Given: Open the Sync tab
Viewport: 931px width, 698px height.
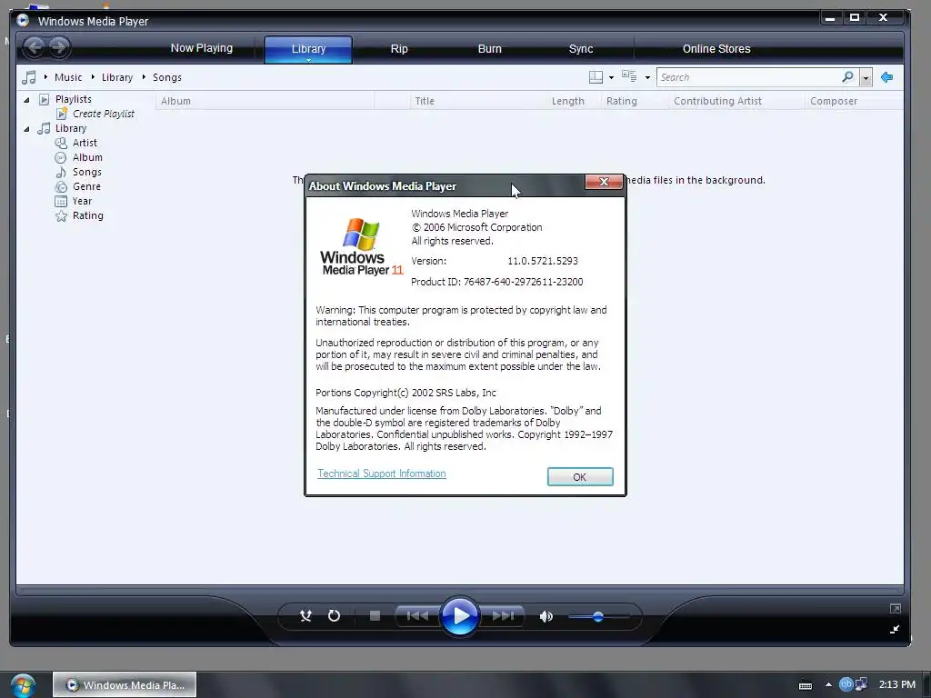Looking at the screenshot, I should pyautogui.click(x=581, y=49).
